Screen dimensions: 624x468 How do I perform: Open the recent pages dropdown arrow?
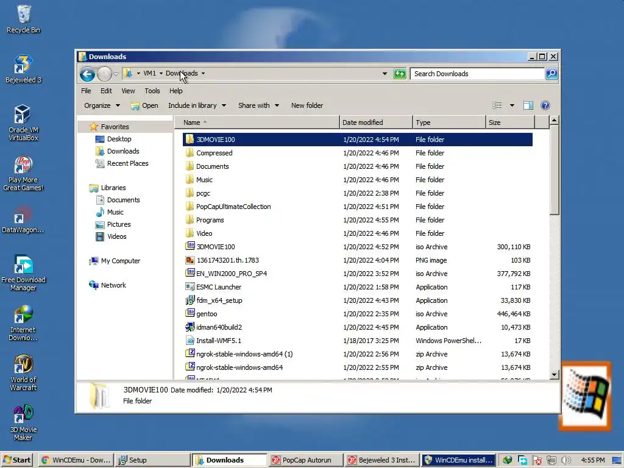coord(116,74)
